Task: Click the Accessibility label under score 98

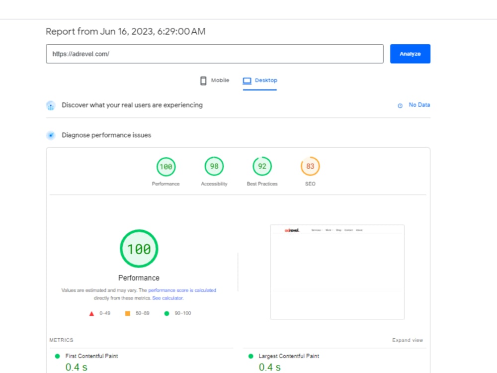Action: click(214, 184)
